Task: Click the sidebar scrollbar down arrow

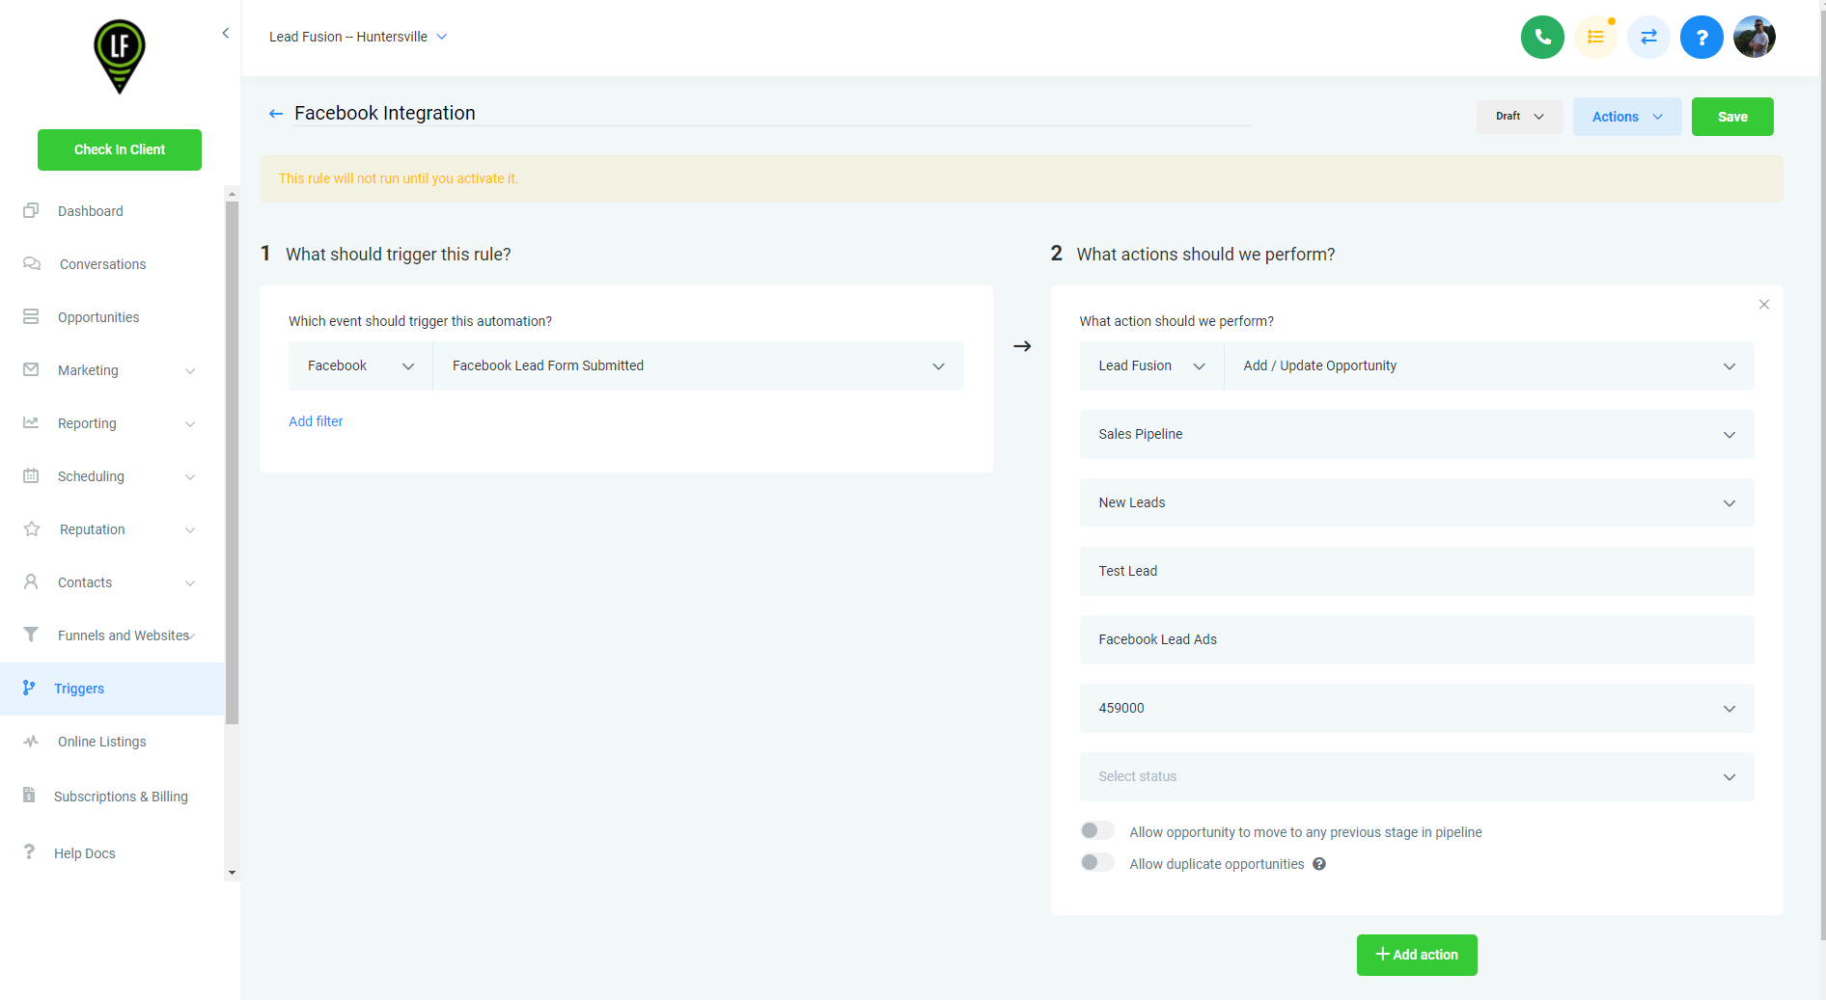Action: pos(232,873)
